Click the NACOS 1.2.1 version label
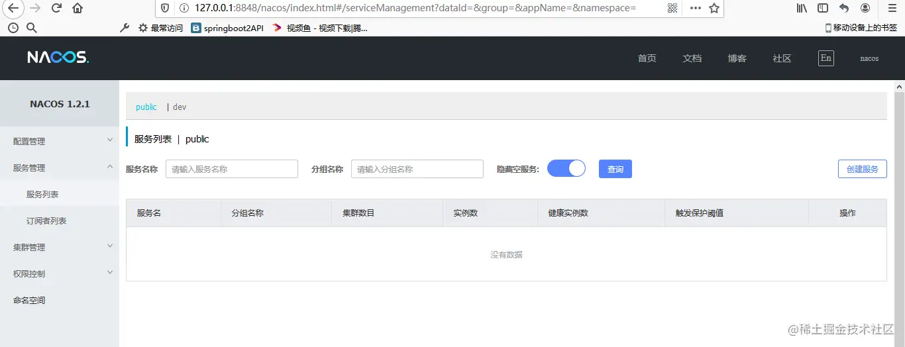905x347 pixels. pos(60,104)
